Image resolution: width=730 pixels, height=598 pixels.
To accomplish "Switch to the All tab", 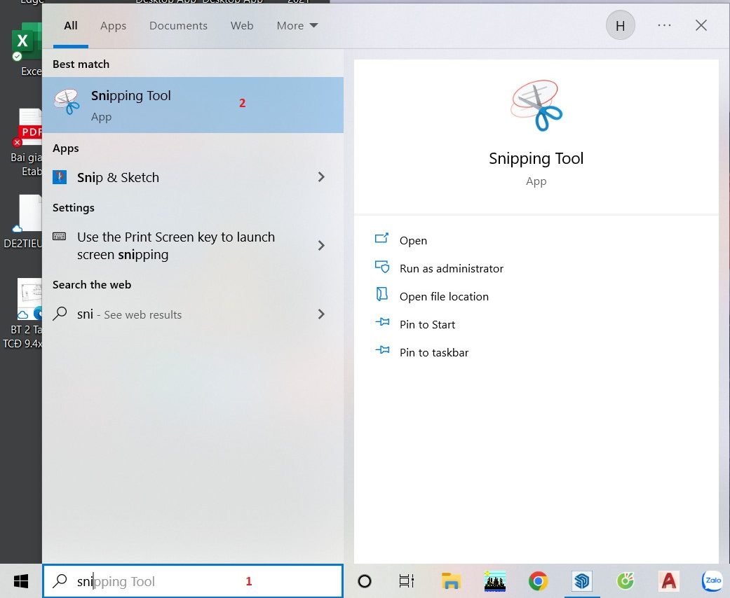I will (x=71, y=26).
